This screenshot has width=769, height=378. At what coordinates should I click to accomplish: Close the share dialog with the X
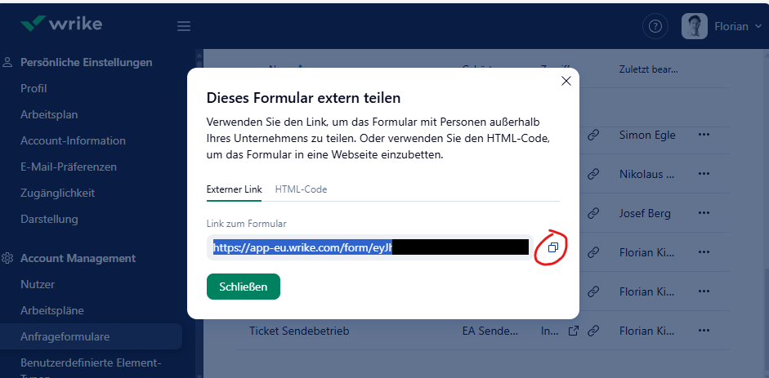566,81
